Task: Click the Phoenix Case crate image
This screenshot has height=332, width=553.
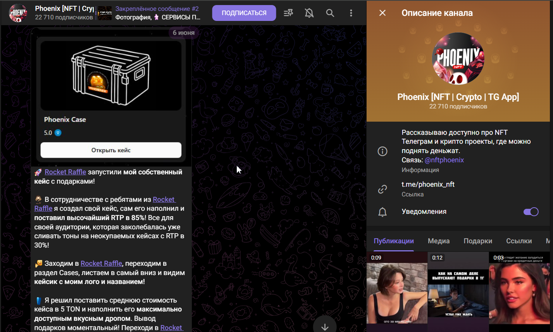Action: (x=111, y=76)
